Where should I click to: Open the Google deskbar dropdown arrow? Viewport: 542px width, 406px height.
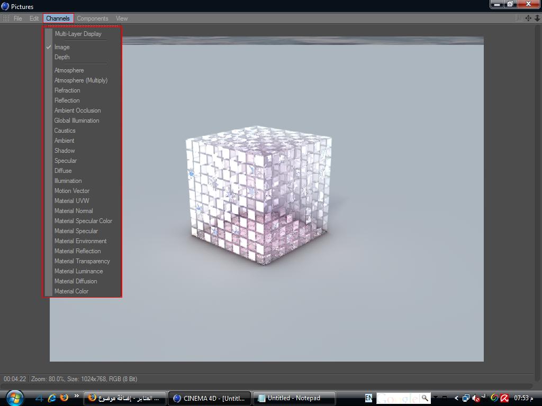coord(436,398)
